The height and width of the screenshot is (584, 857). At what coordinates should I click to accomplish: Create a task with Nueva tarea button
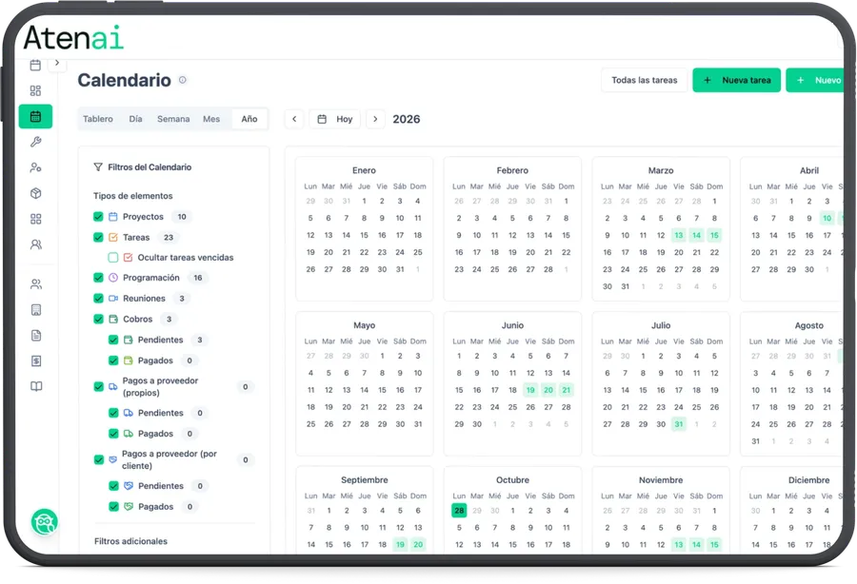737,80
